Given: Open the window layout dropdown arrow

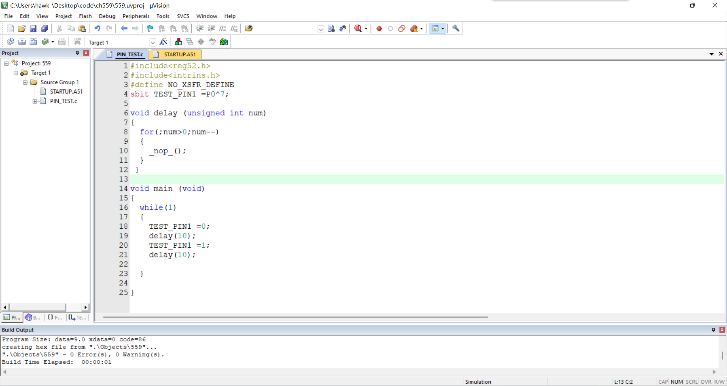Looking at the screenshot, I should tap(443, 29).
